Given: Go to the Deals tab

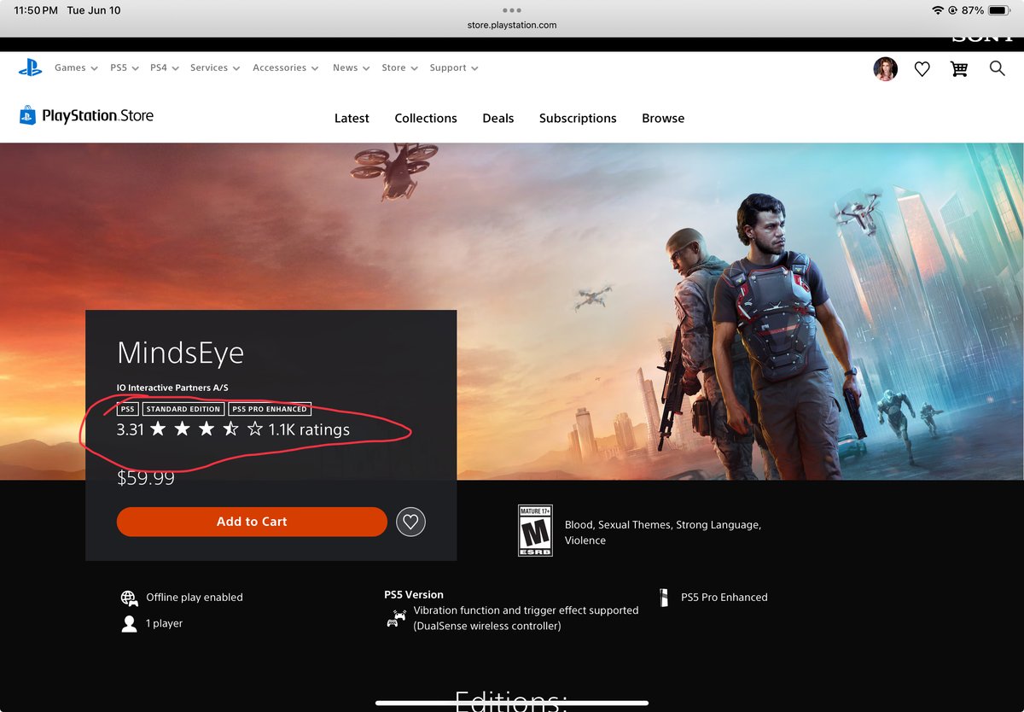Looking at the screenshot, I should click(498, 119).
